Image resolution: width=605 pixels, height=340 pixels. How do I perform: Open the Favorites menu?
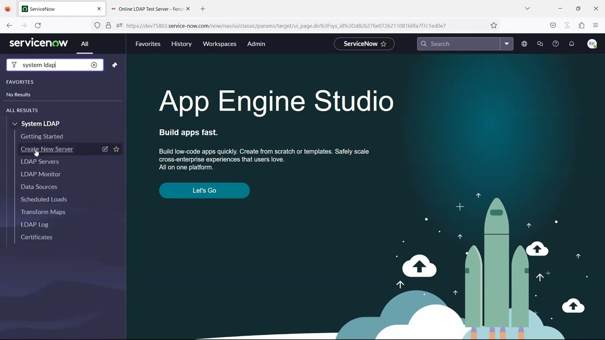(x=148, y=44)
